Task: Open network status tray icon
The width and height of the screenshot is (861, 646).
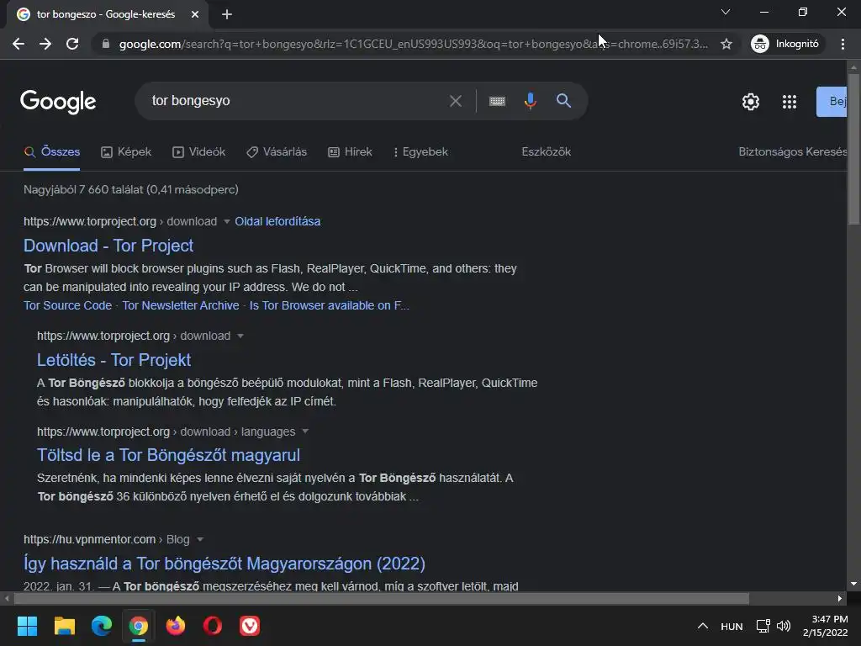Action: pos(763,626)
